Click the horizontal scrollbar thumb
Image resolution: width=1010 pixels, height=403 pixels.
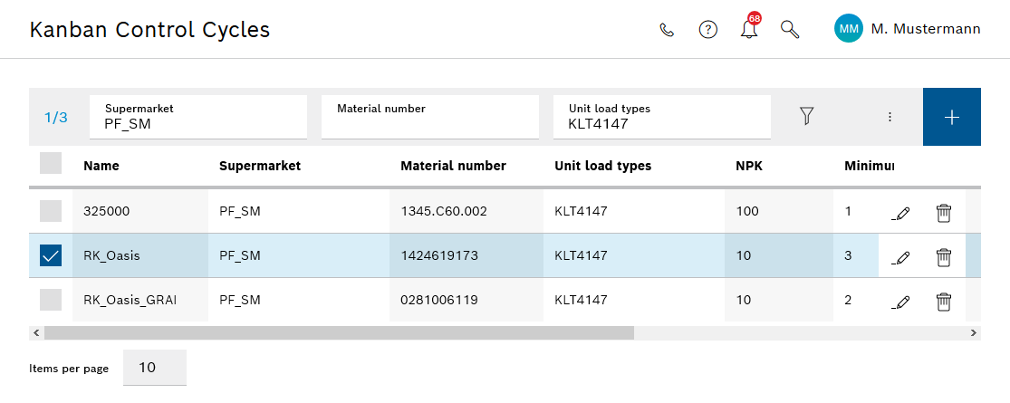[339, 333]
